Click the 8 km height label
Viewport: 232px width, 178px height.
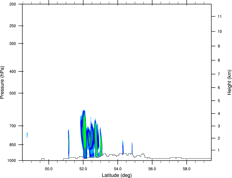click(x=219, y=60)
